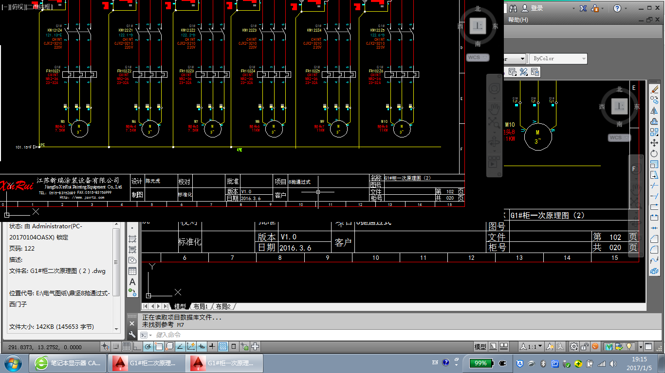Toggle grid display in status bar

[126, 346]
